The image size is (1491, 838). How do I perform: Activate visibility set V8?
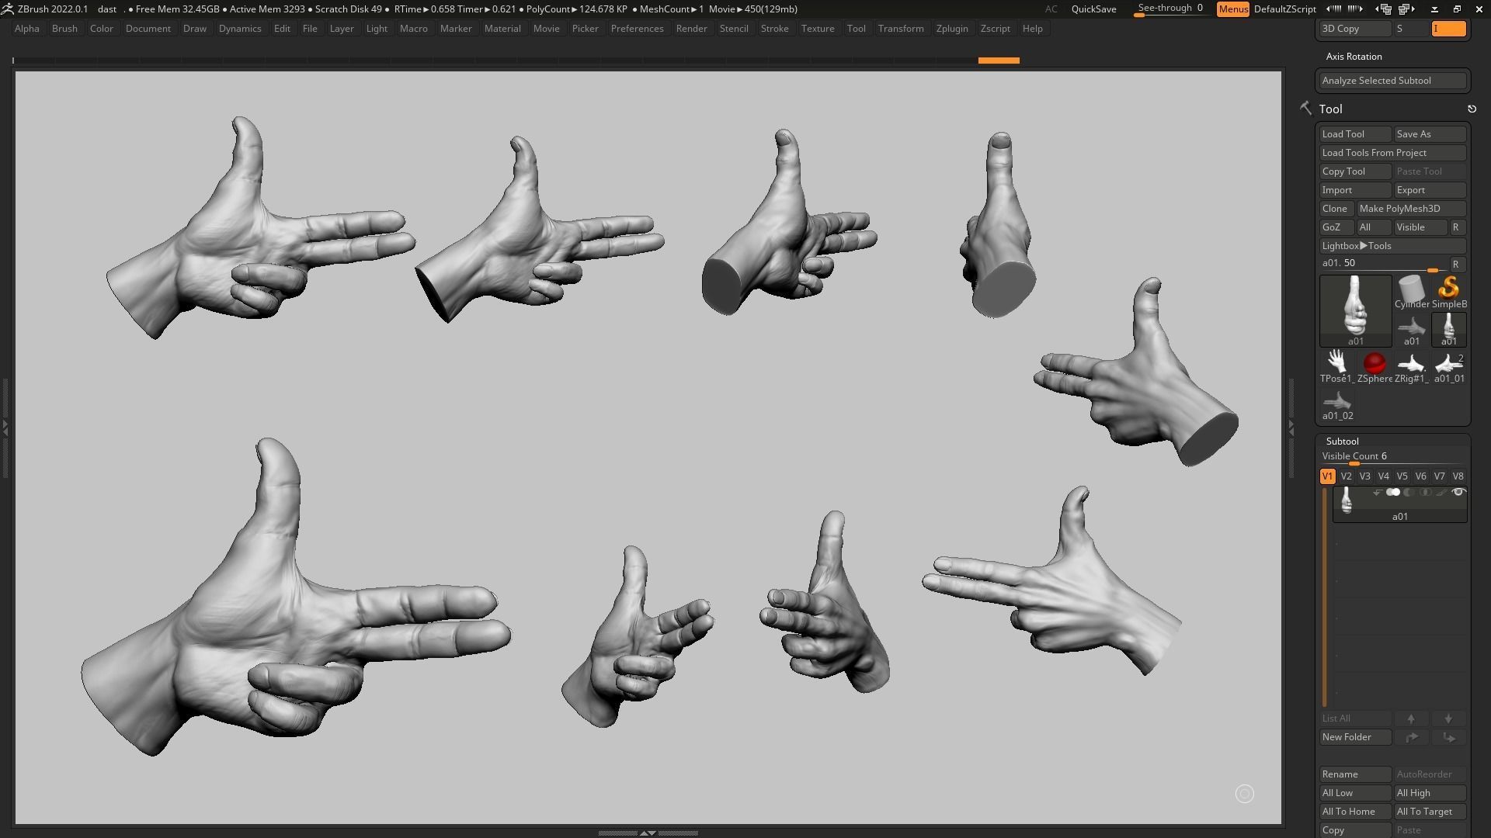1458,476
